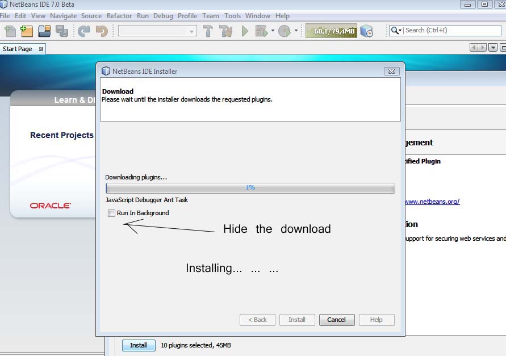
Task: Expand the Debug Project dropdown arrow
Action: pyautogui.click(x=273, y=31)
